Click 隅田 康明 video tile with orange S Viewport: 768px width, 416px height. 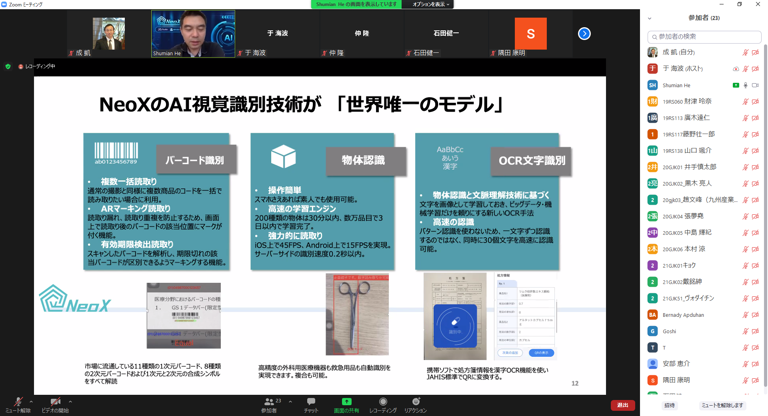(531, 34)
